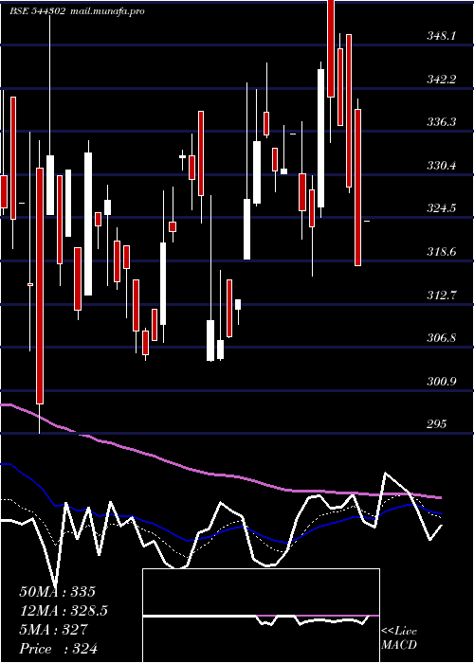
Task: Click the 300.9 price axis label
Action: [x=442, y=382]
